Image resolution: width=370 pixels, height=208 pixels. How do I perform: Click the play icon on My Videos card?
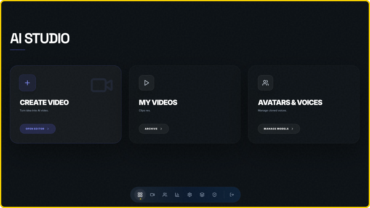[146, 83]
